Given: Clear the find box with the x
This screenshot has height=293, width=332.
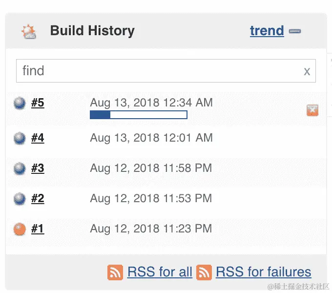Looking at the screenshot, I should 307,71.
